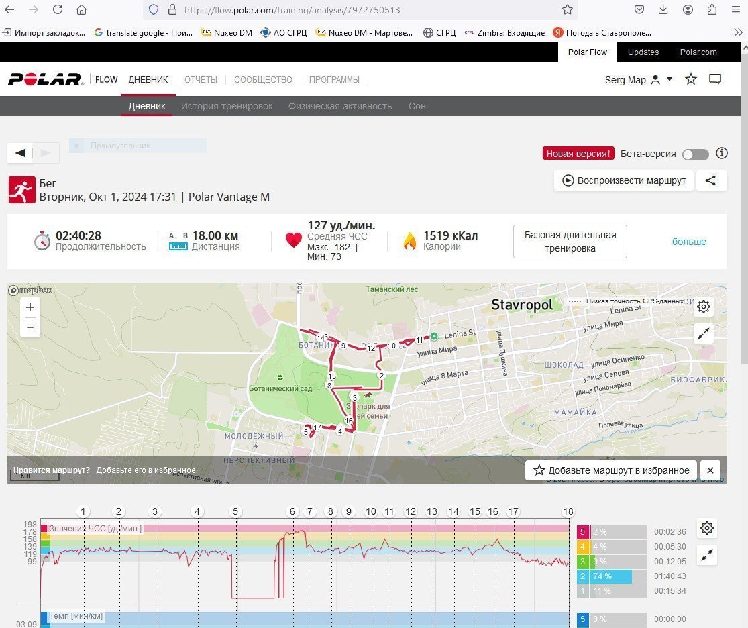Go to previous training with left arrow
This screenshot has width=748, height=628.
tap(20, 153)
